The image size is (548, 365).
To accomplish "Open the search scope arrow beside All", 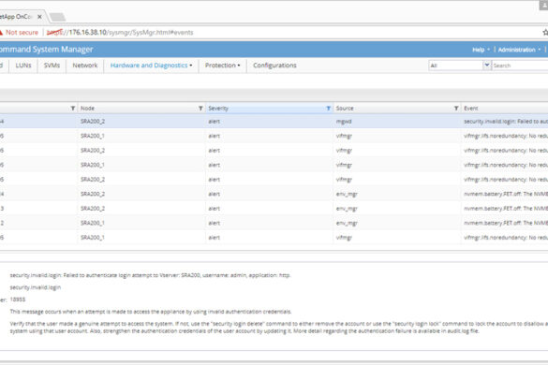I will [487, 65].
